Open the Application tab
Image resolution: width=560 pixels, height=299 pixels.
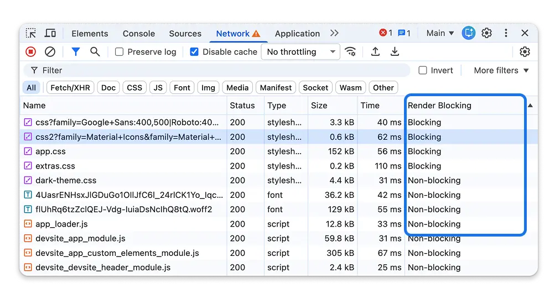click(x=297, y=33)
